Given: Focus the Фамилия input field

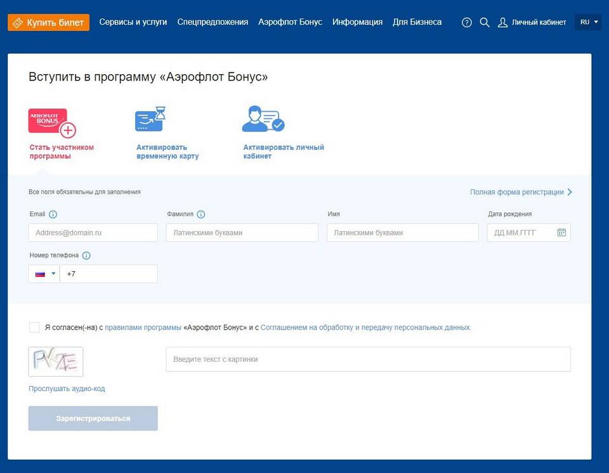Looking at the screenshot, I should pos(242,233).
